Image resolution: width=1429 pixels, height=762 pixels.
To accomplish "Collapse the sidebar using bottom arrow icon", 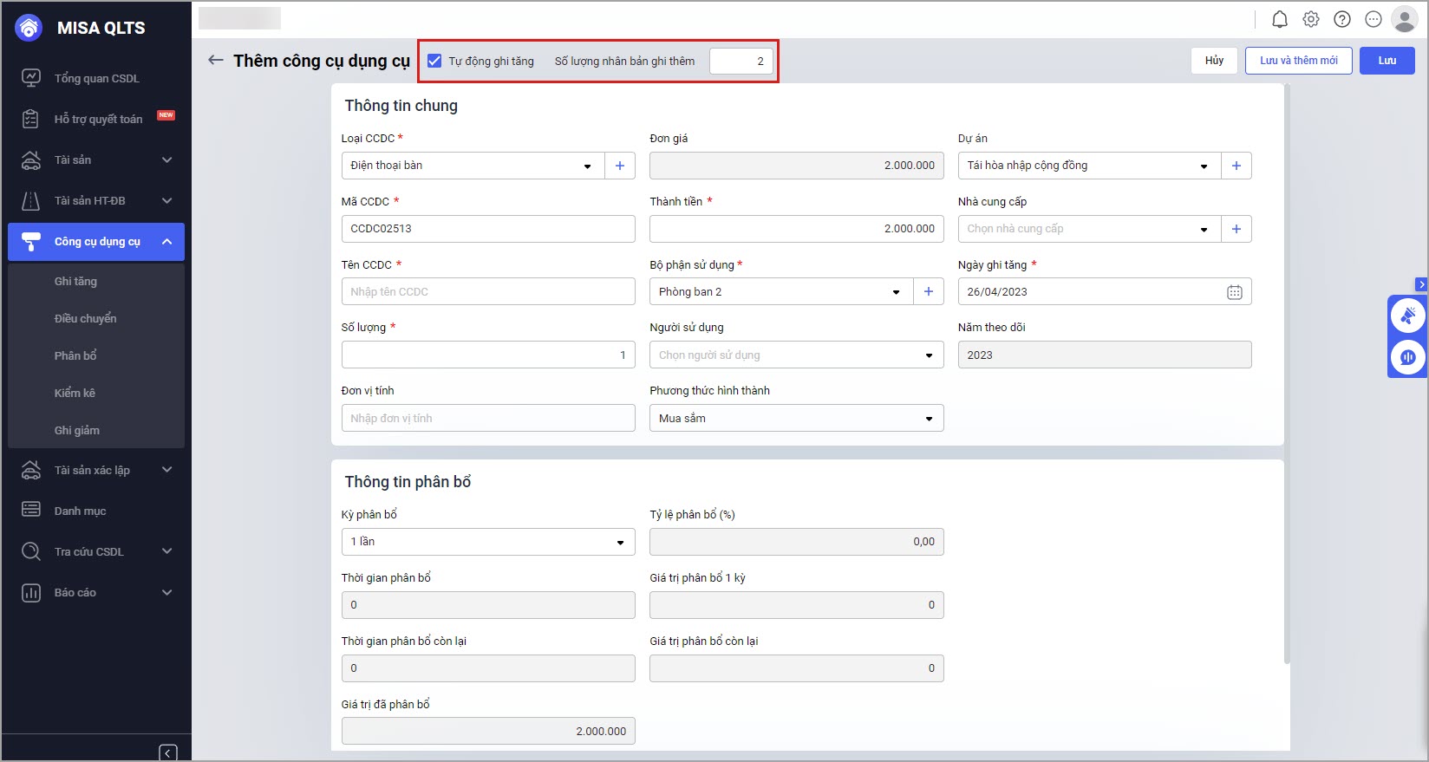I will coord(168,752).
